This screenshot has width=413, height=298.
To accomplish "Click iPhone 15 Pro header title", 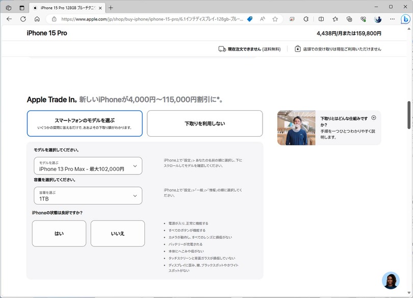I will [x=47, y=33].
